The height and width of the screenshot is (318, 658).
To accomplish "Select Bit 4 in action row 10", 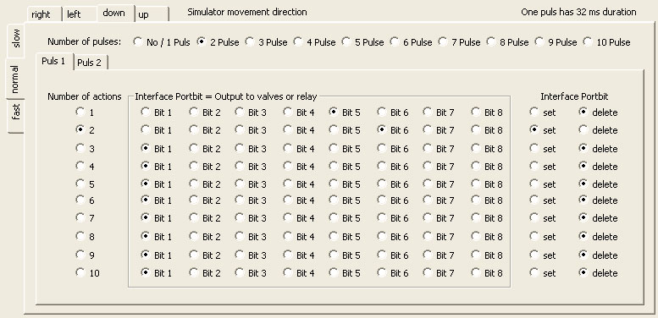I will pos(287,272).
